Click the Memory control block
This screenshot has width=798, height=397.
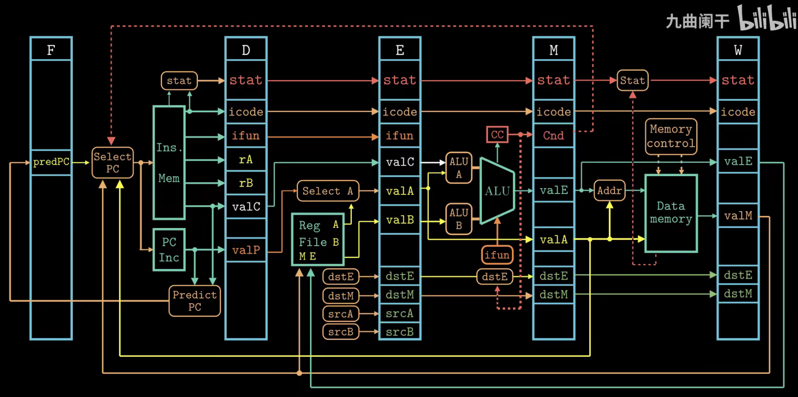[671, 136]
